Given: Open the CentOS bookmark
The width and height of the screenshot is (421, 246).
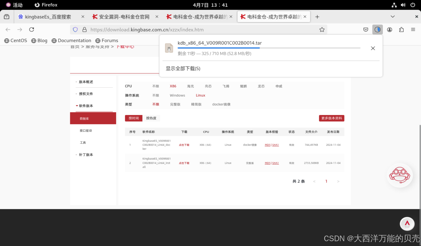Looking at the screenshot, I should (x=16, y=41).
